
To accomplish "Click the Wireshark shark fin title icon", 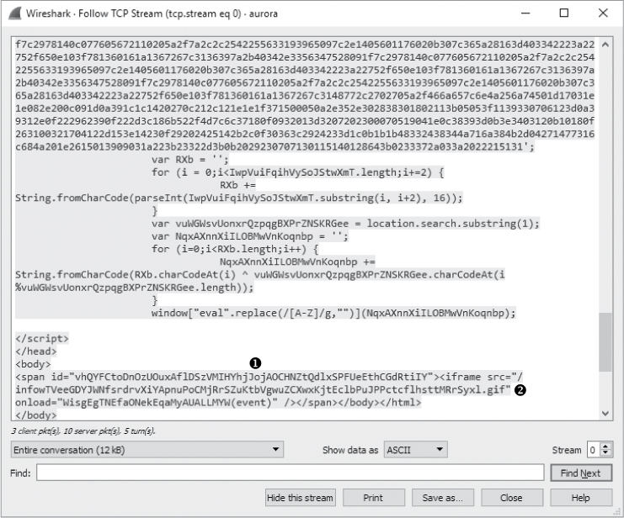I will click(14, 13).
